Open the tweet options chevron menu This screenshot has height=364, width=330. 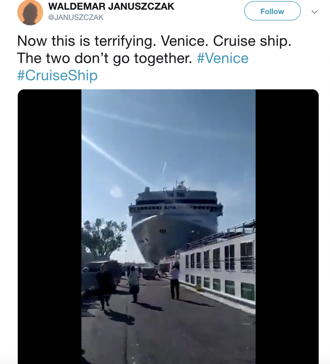click(315, 12)
